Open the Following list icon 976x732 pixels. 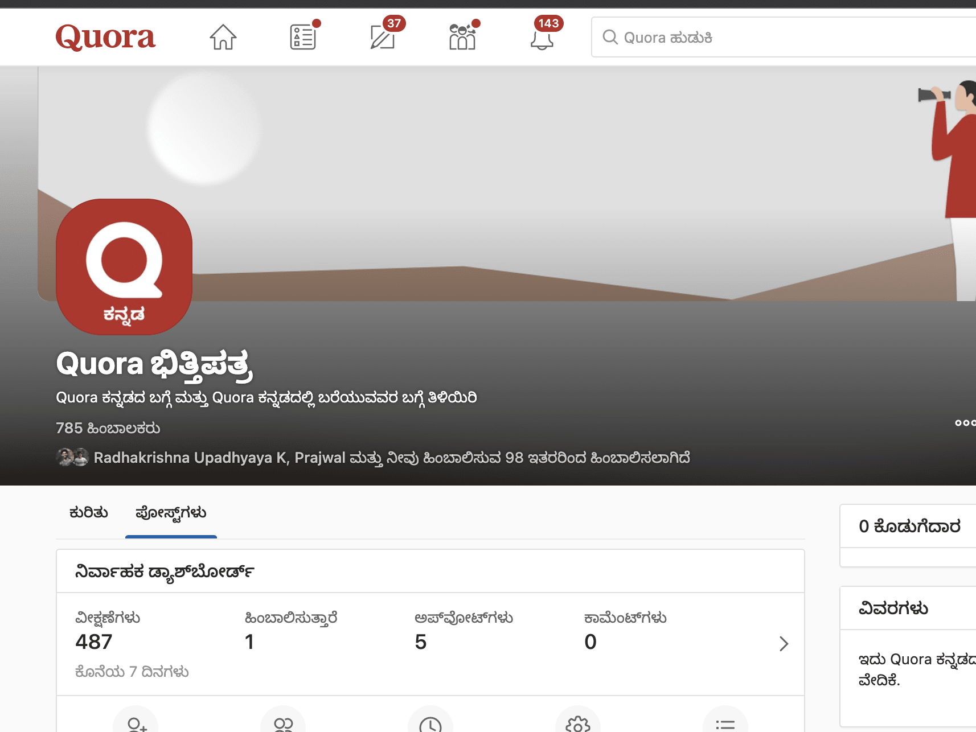(x=303, y=38)
